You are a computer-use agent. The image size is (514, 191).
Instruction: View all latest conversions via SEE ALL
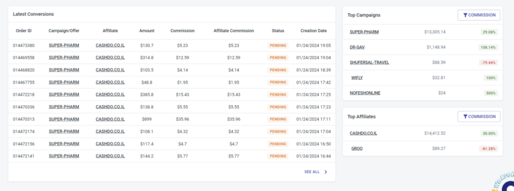tap(312, 171)
